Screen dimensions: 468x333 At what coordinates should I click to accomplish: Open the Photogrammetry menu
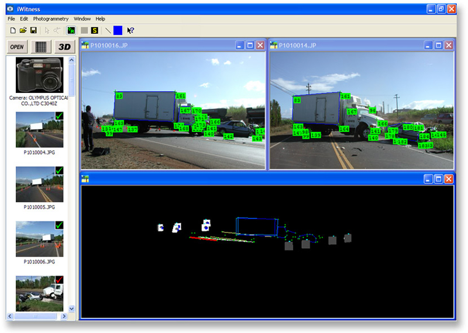(51, 19)
